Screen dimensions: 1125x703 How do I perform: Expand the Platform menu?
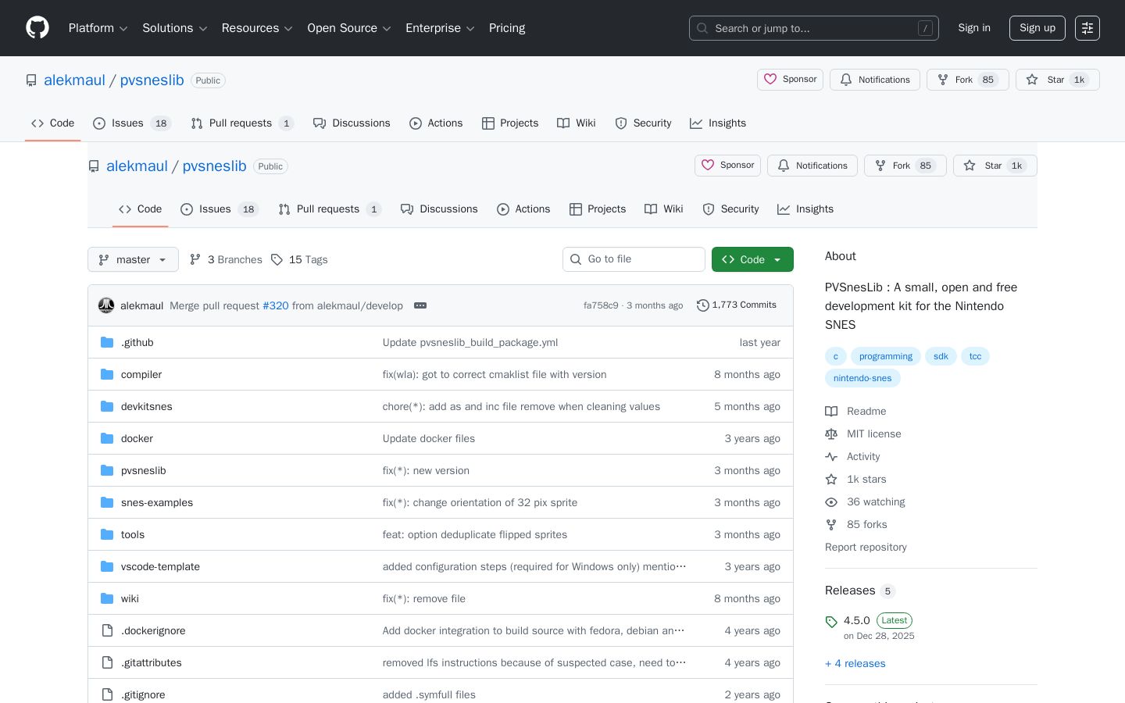pos(98,28)
